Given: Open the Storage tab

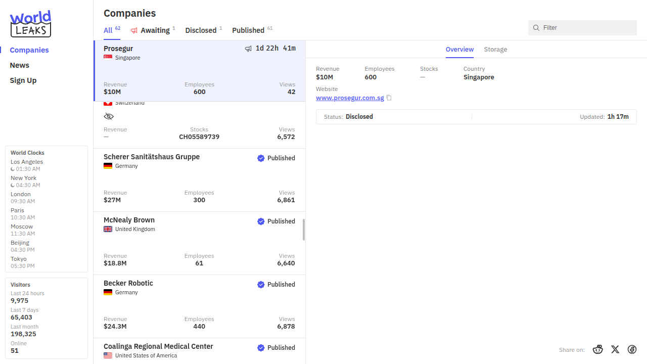Looking at the screenshot, I should [495, 50].
